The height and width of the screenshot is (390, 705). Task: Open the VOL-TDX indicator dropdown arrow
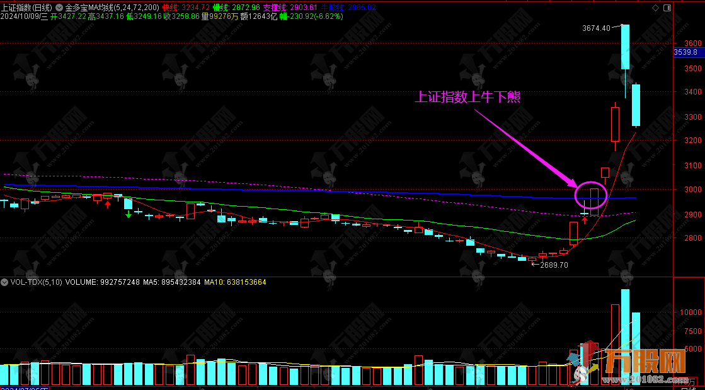pos(4,282)
